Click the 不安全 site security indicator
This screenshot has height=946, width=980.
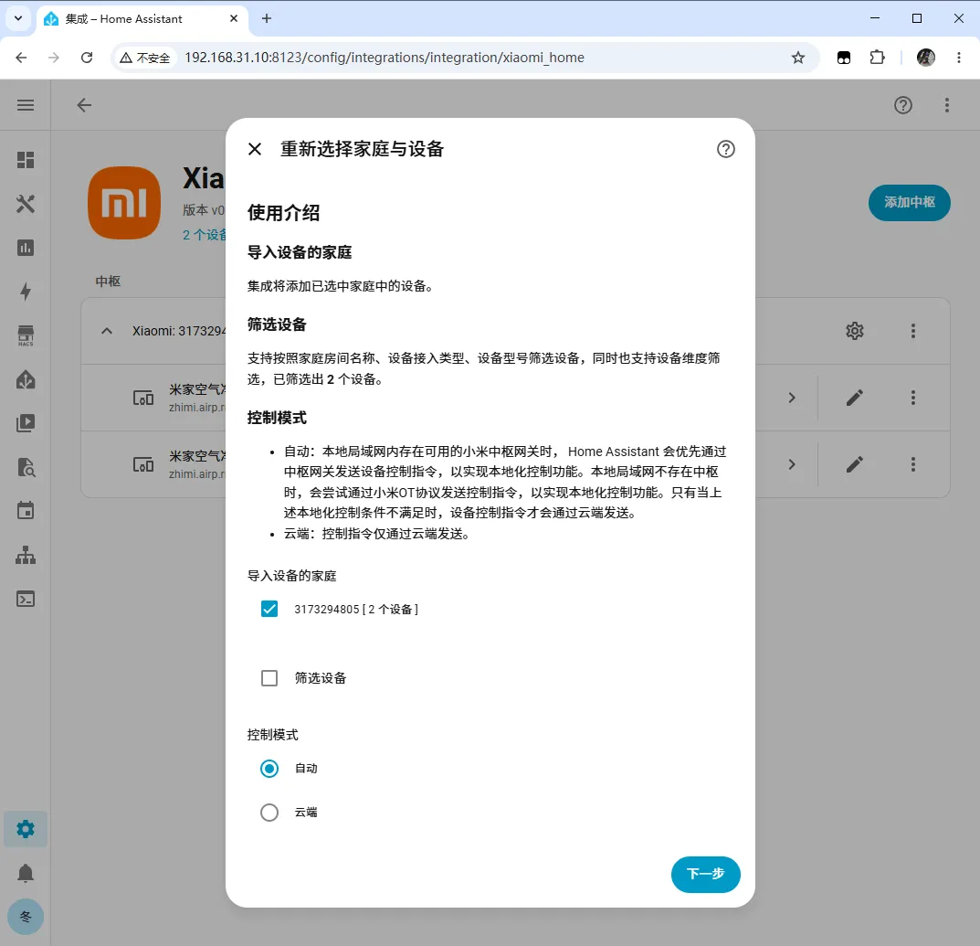point(145,58)
